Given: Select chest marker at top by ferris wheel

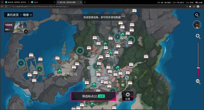Looking at the screenshot, I should [x=134, y=11].
